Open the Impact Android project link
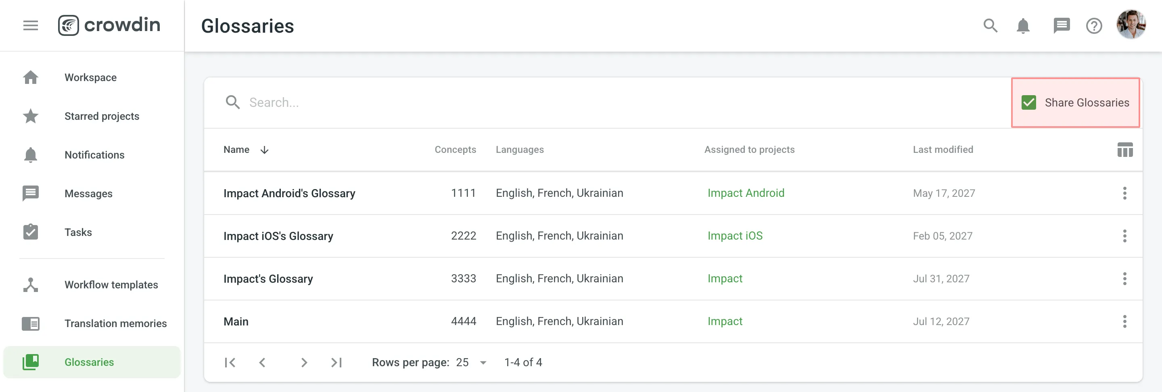Viewport: 1162px width, 392px height. point(746,193)
